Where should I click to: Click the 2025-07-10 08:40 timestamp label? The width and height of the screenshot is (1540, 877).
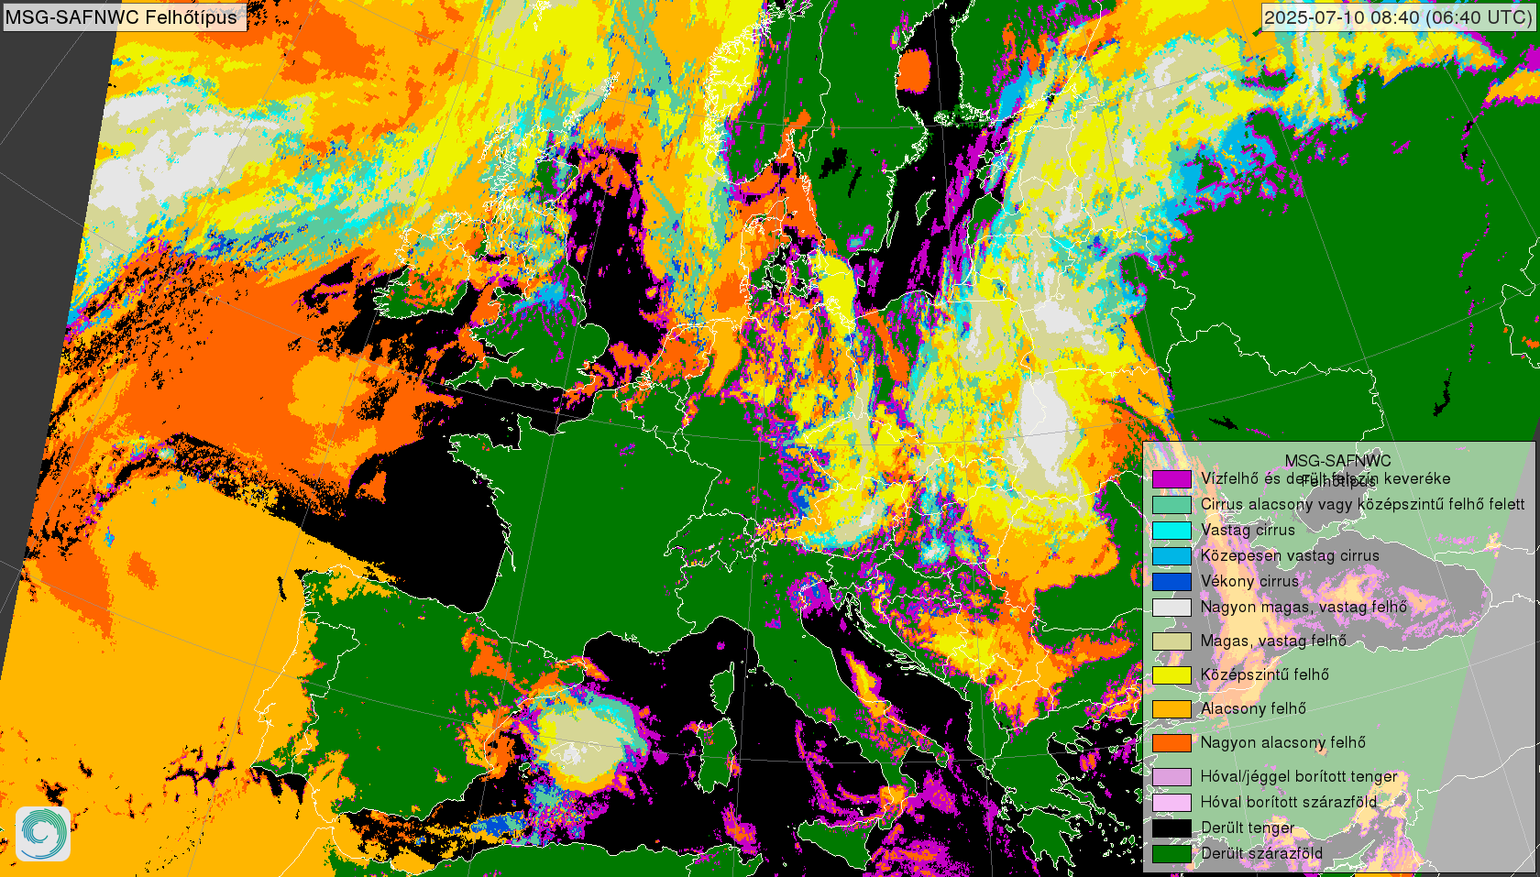coord(1397,16)
